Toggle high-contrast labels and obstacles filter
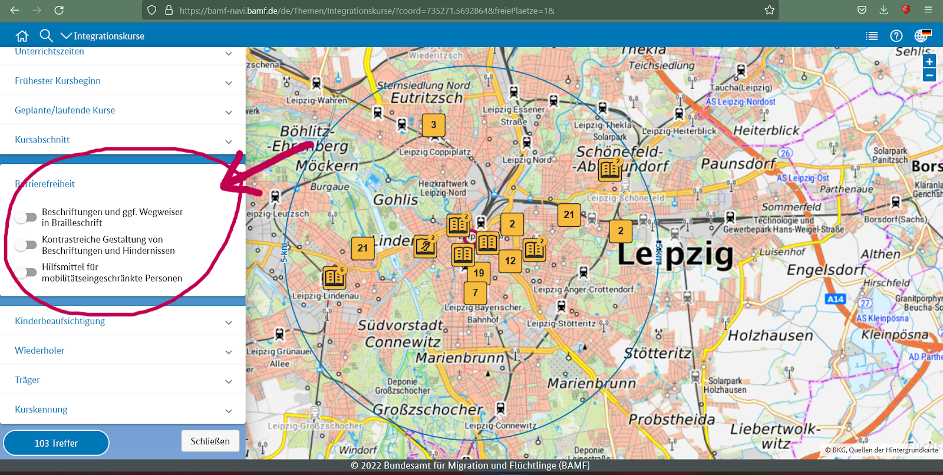Viewport: 943px width, 475px height. point(26,245)
